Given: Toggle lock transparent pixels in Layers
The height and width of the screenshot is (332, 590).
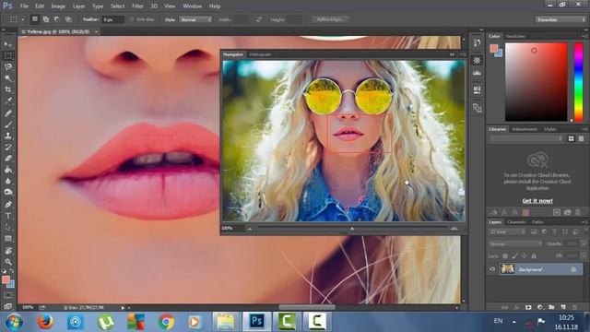Looking at the screenshot, I should pyautogui.click(x=505, y=256).
